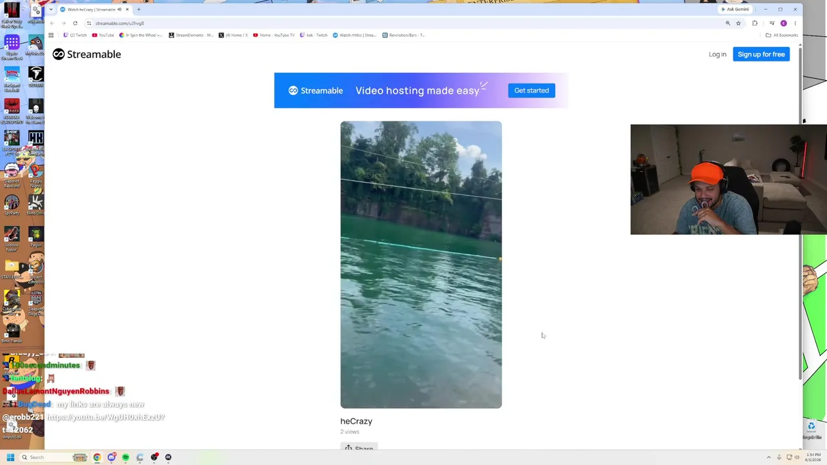This screenshot has height=465, width=827.
Task: Click the Share button below the video
Action: (x=359, y=448)
